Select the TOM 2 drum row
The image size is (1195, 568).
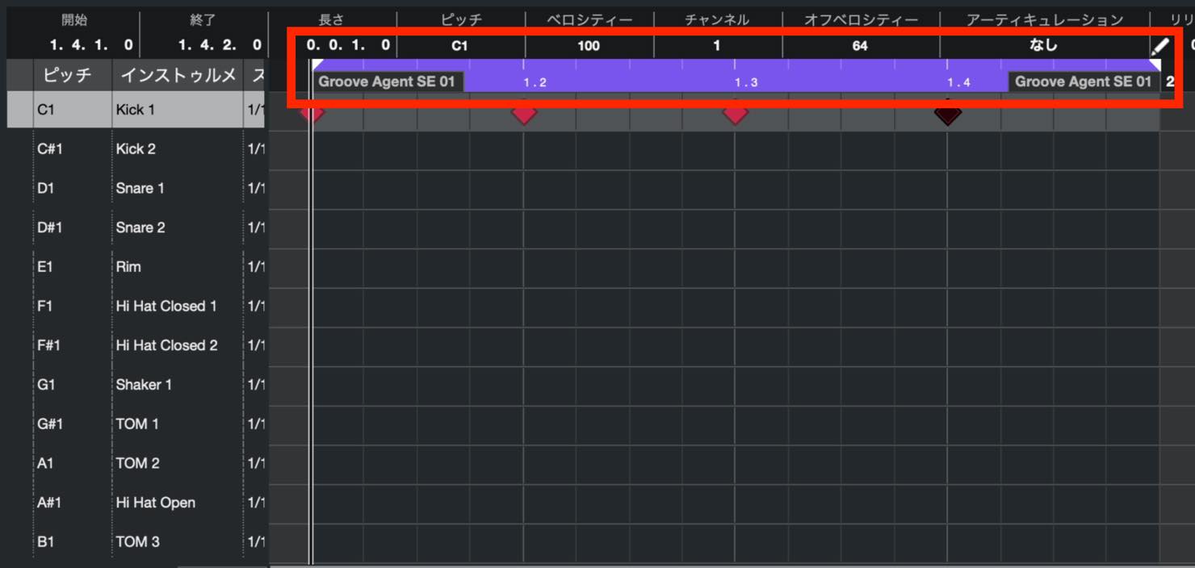point(137,463)
